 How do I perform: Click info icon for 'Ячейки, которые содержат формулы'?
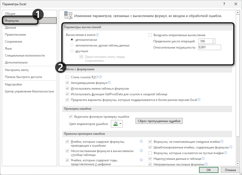(x=141, y=141)
